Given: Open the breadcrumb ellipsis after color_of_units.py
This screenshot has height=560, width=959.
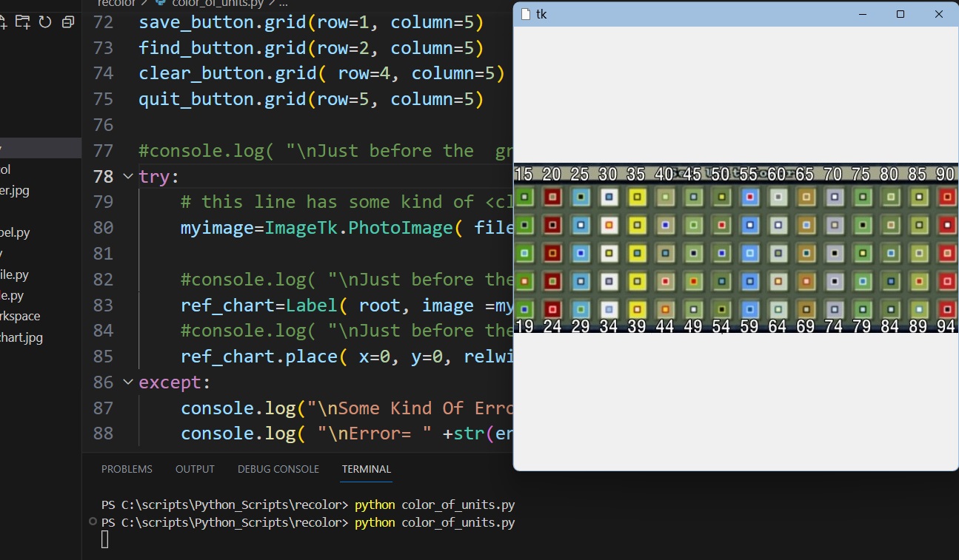Looking at the screenshot, I should click(x=283, y=3).
